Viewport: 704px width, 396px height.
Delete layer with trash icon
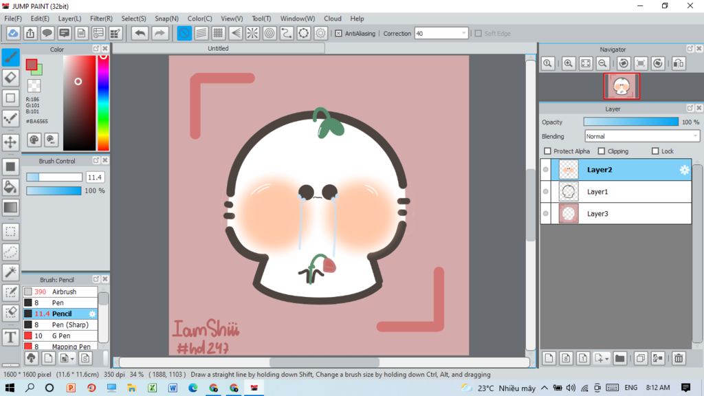[679, 357]
